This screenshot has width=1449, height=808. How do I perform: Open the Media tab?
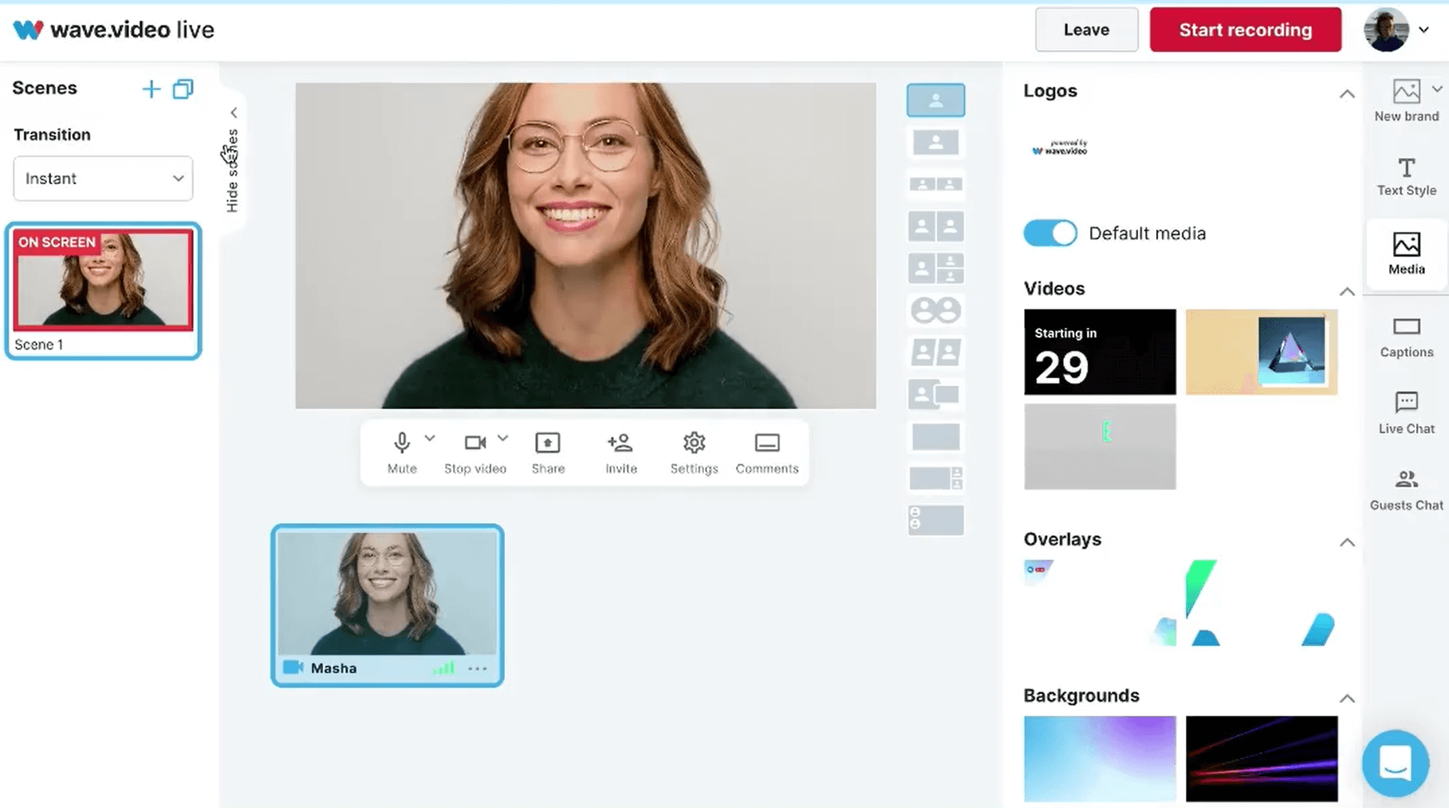pyautogui.click(x=1406, y=254)
